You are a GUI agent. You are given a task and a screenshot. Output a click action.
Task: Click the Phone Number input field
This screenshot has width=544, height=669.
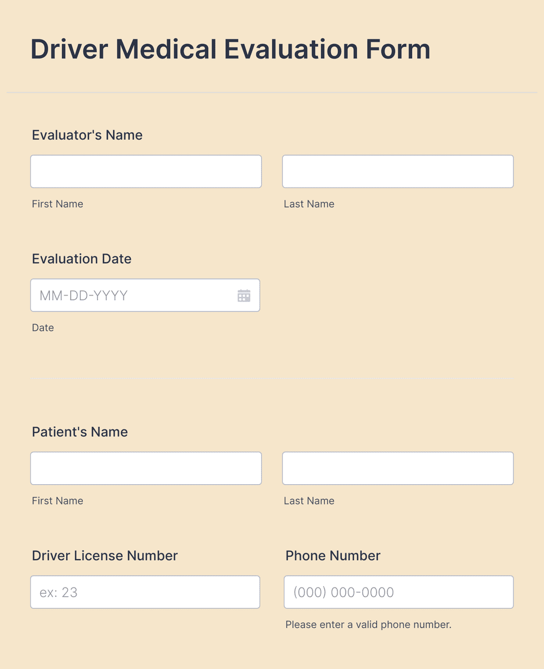pyautogui.click(x=398, y=592)
